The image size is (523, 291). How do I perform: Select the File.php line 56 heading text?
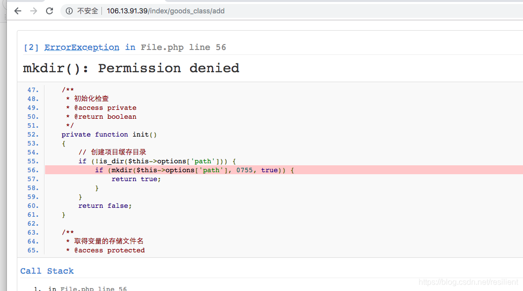183,48
